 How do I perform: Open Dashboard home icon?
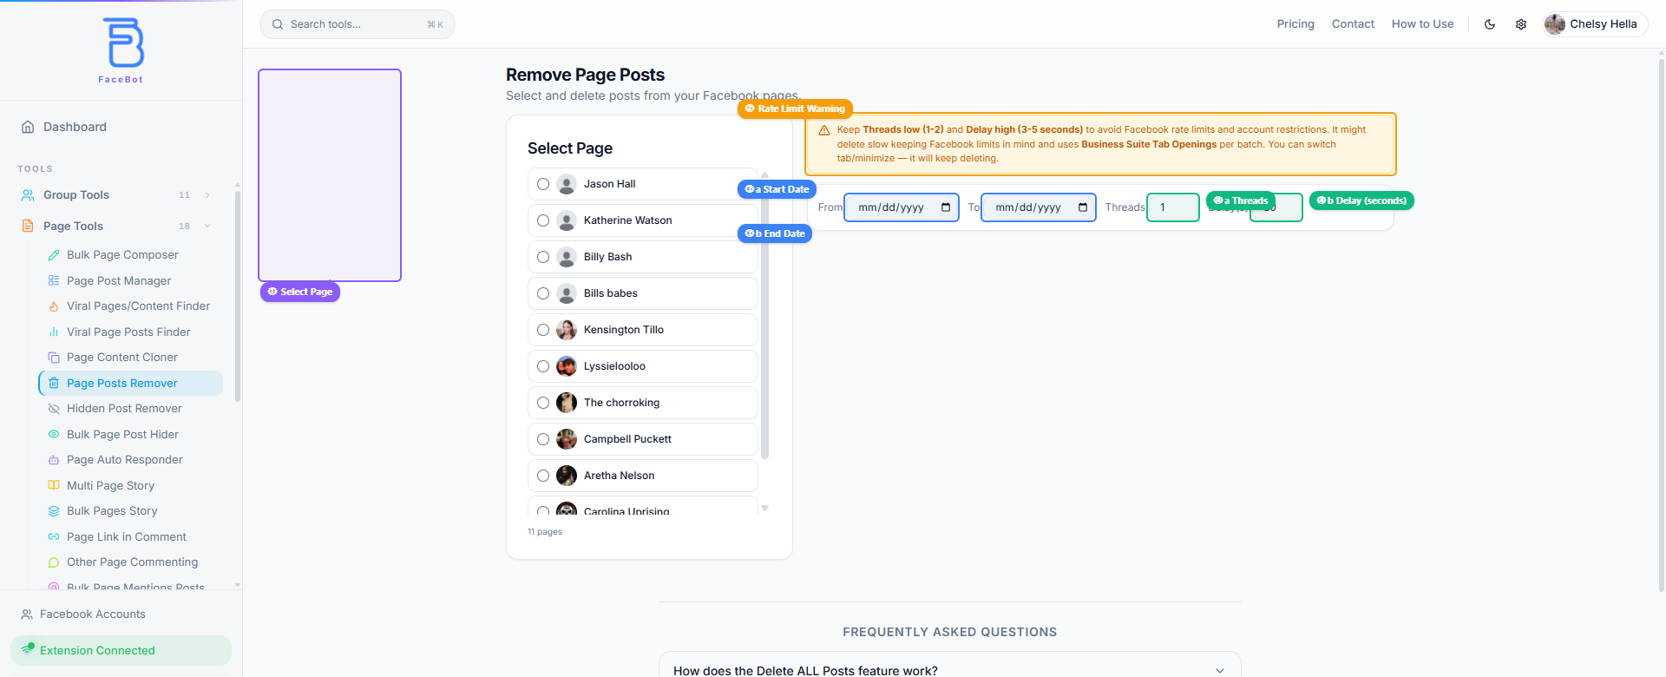(x=28, y=127)
